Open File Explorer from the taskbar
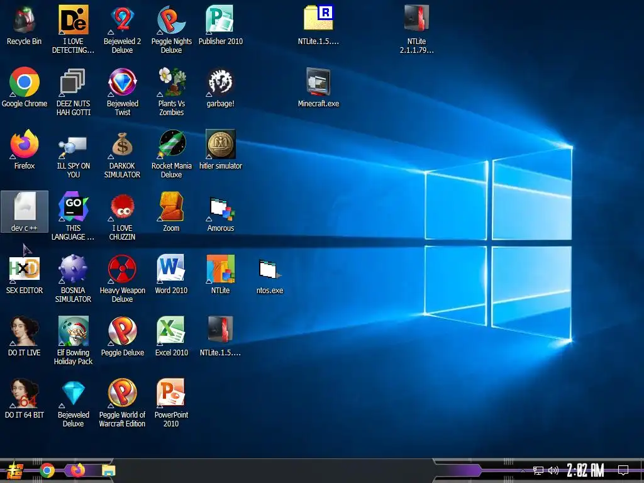 pos(108,470)
